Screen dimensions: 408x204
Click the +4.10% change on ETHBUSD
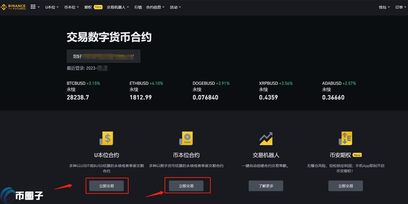pyautogui.click(x=156, y=83)
